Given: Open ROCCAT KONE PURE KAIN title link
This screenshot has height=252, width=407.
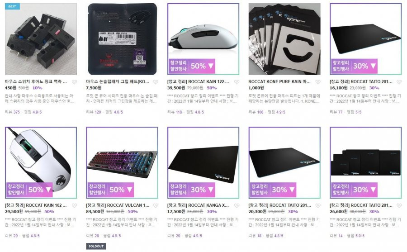Looking at the screenshot, I should tap(279, 81).
